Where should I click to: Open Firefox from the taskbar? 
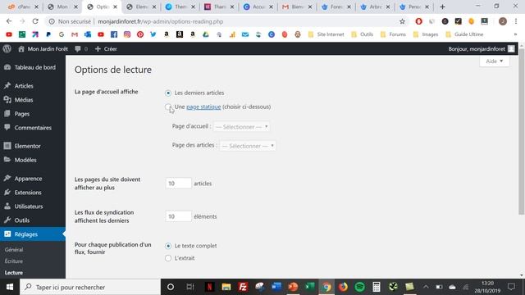[x=343, y=287]
